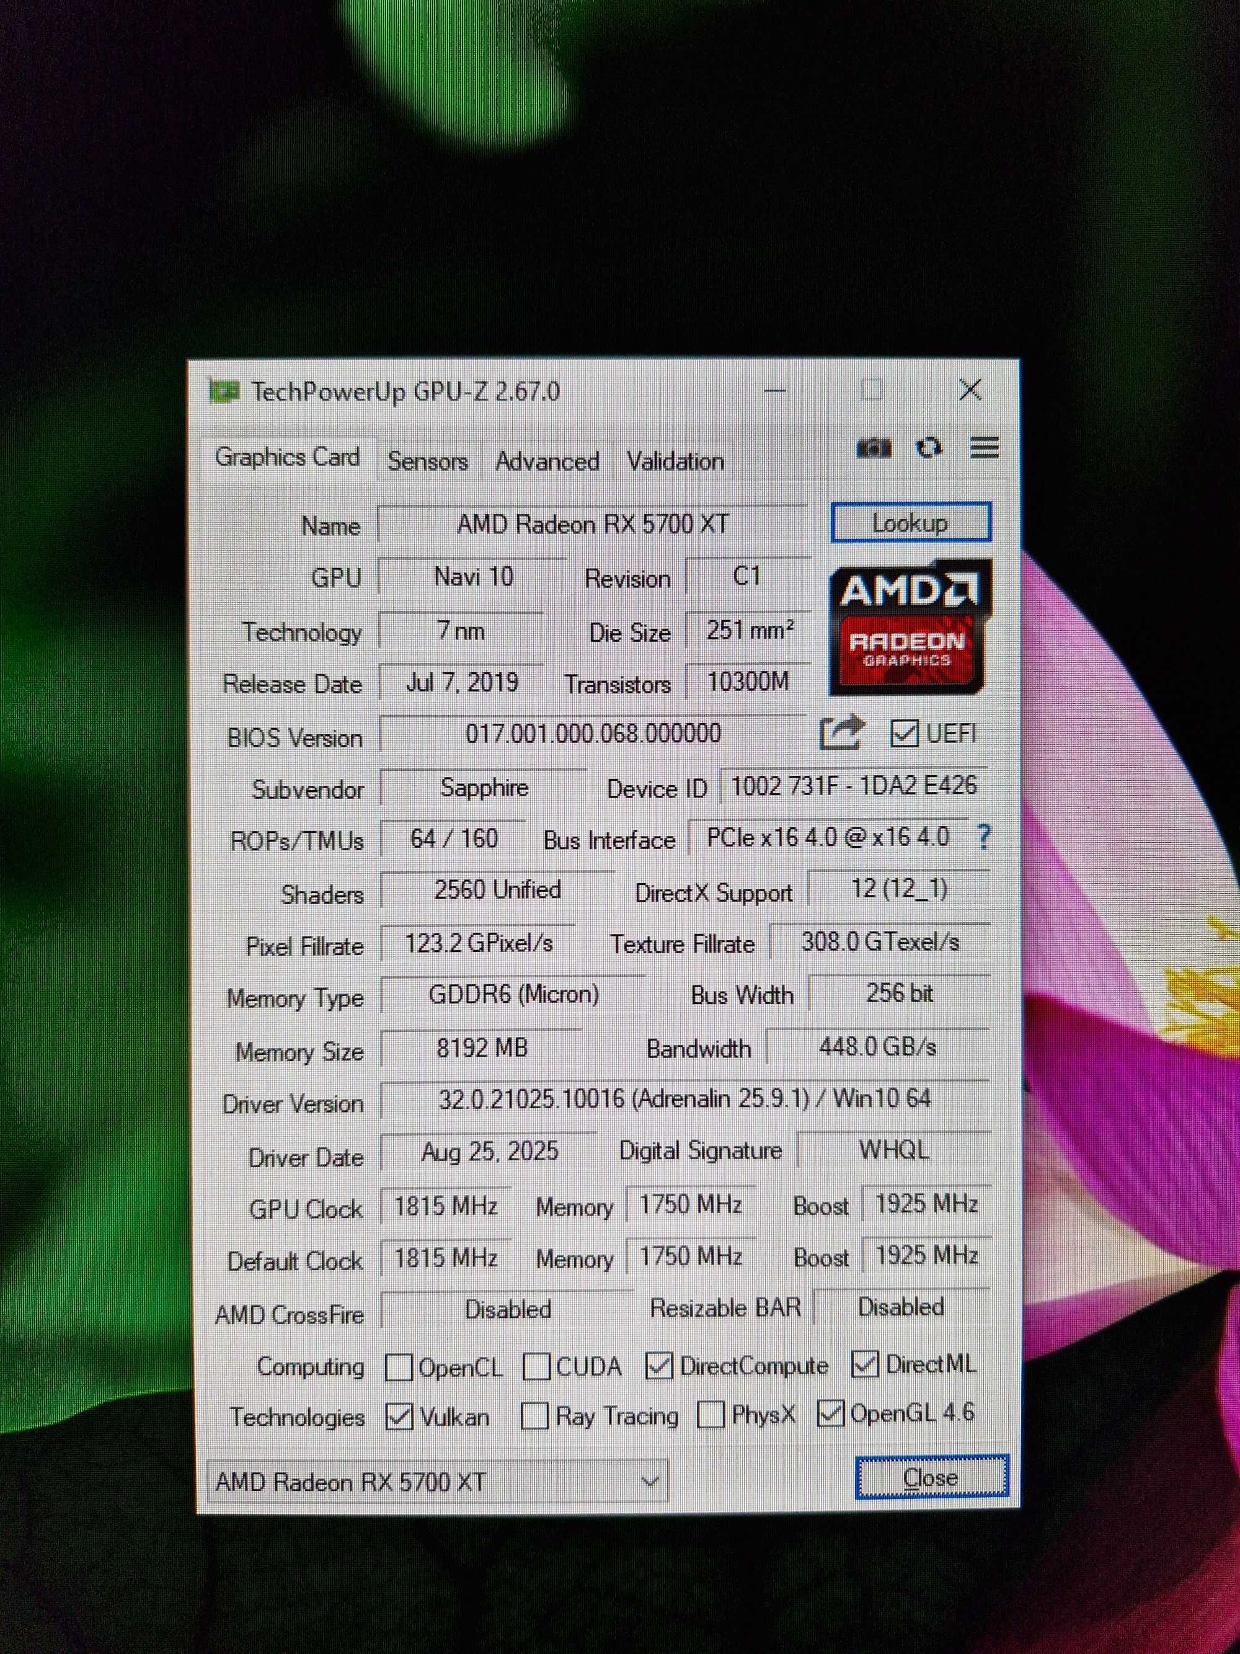This screenshot has width=1240, height=1654.
Task: Toggle the UEFI checkbox
Action: tap(905, 734)
